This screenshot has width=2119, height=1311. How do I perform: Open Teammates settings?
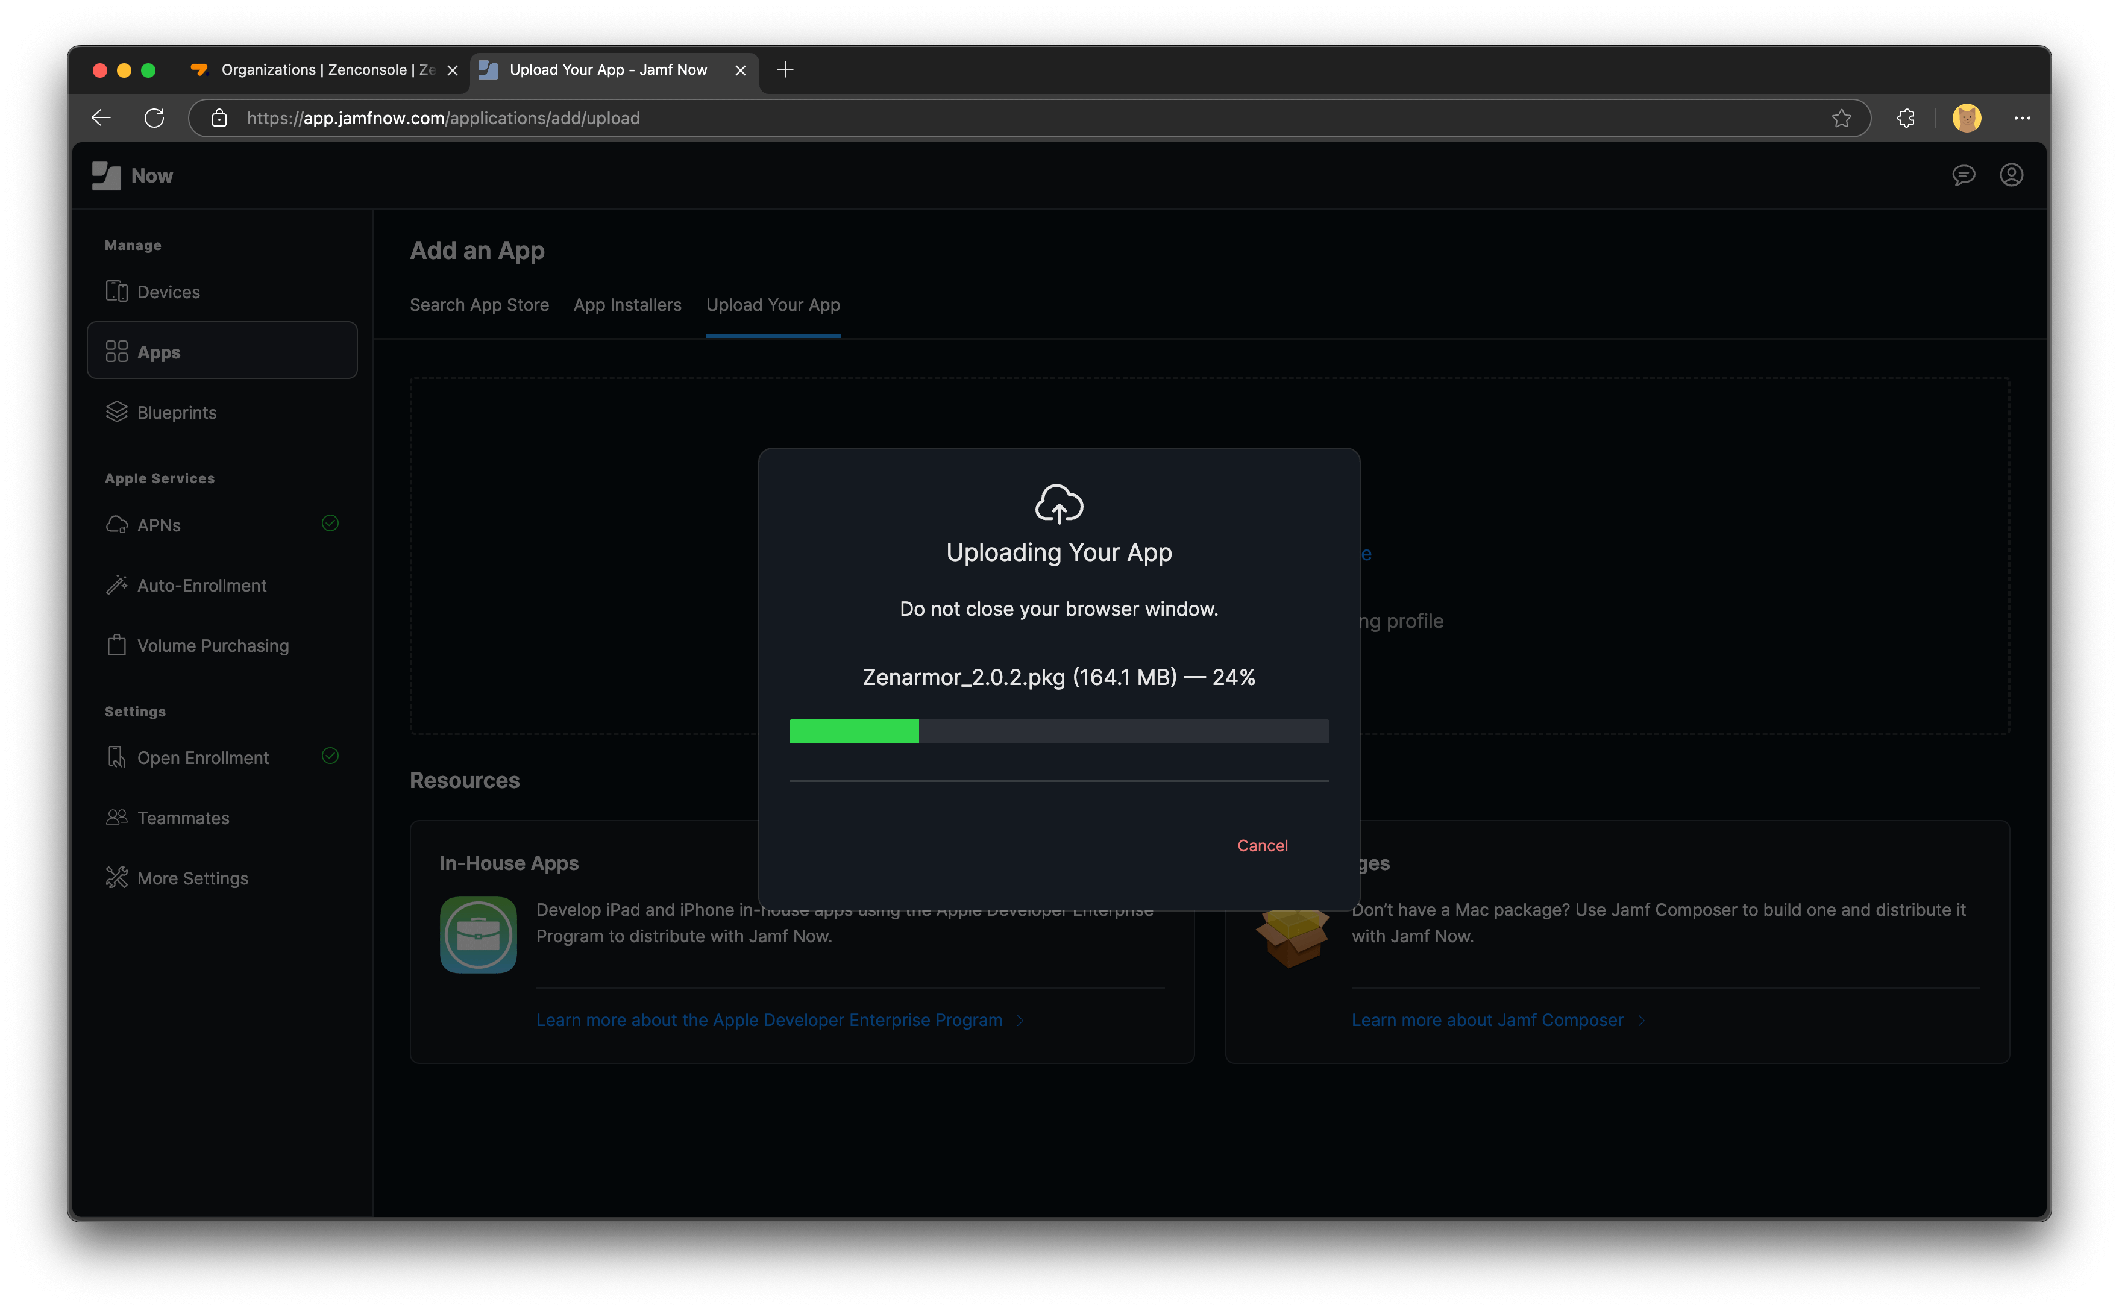point(183,818)
